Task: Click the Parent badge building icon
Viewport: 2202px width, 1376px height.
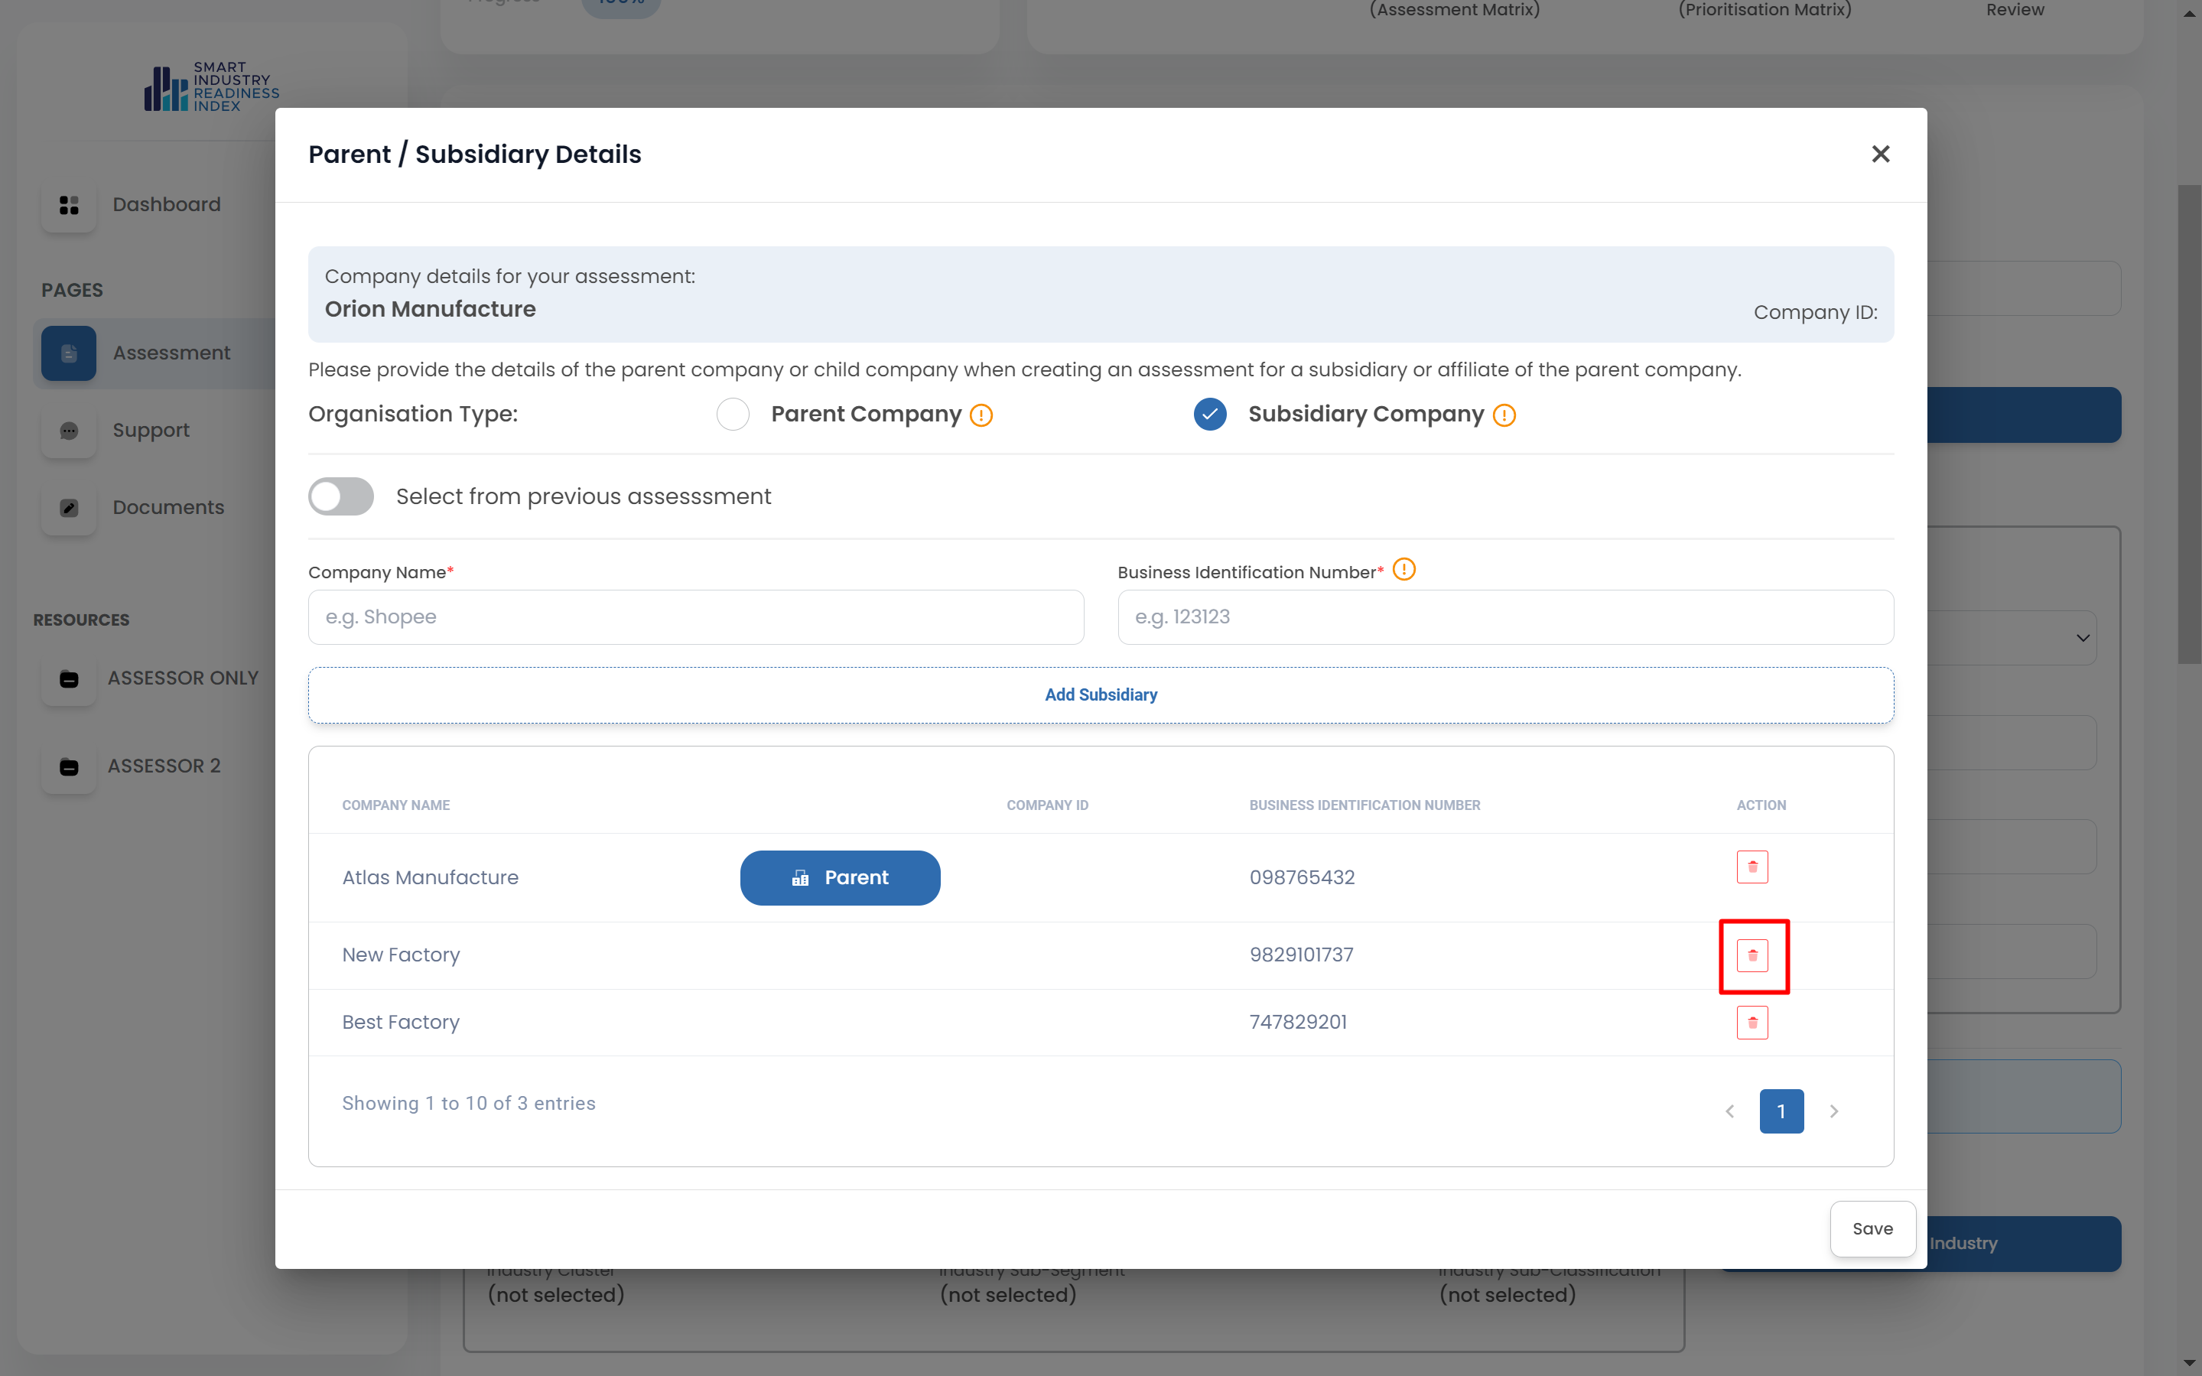Action: [x=800, y=877]
